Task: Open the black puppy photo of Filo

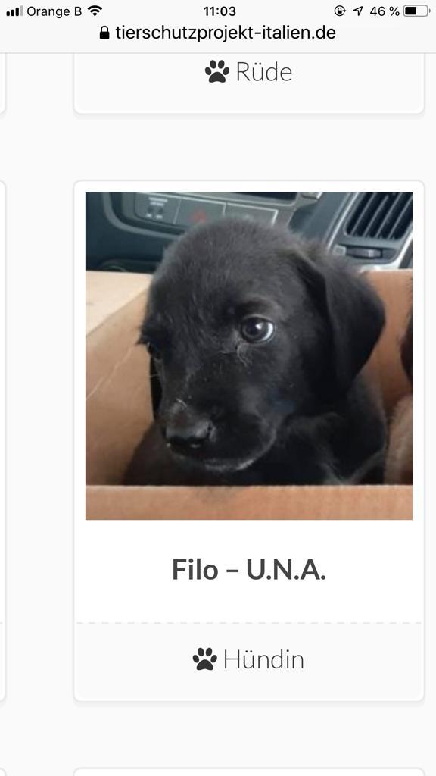Action: coord(248,356)
